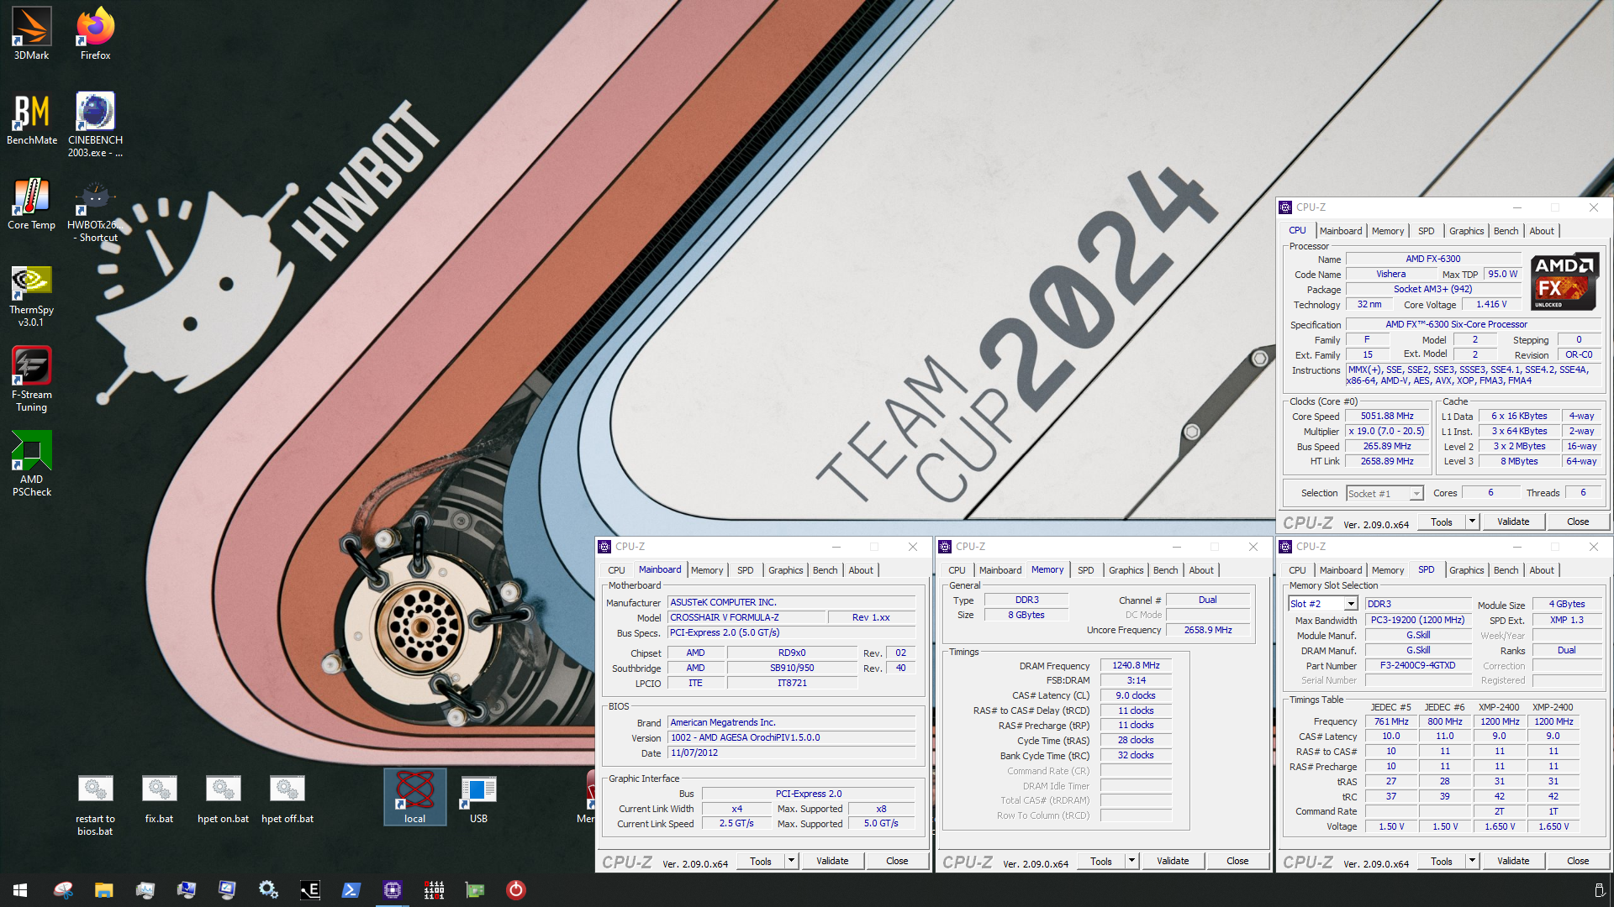
Task: Expand Tools arrow in Mainboard window
Action: pos(791,861)
